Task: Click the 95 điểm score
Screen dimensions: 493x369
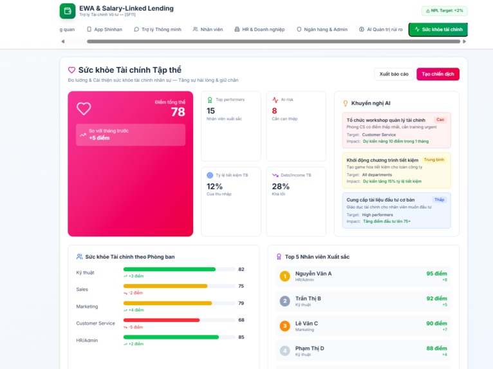Action: pyautogui.click(x=436, y=274)
